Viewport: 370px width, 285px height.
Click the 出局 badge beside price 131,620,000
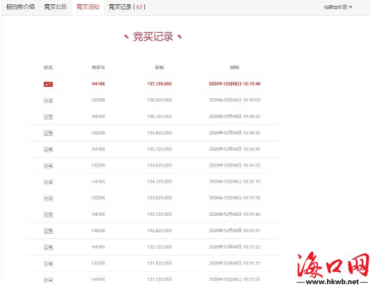tap(48, 263)
